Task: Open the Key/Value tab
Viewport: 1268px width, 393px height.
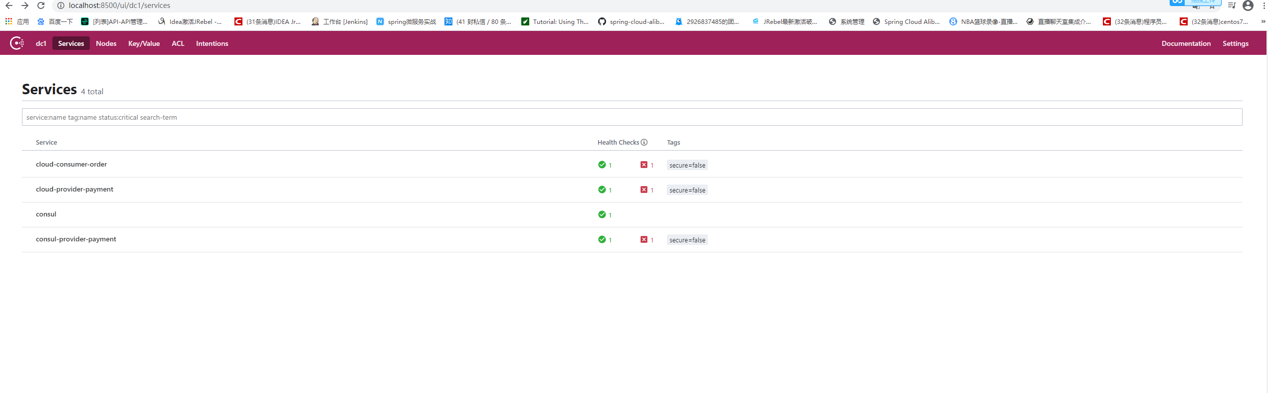Action: pyautogui.click(x=144, y=43)
